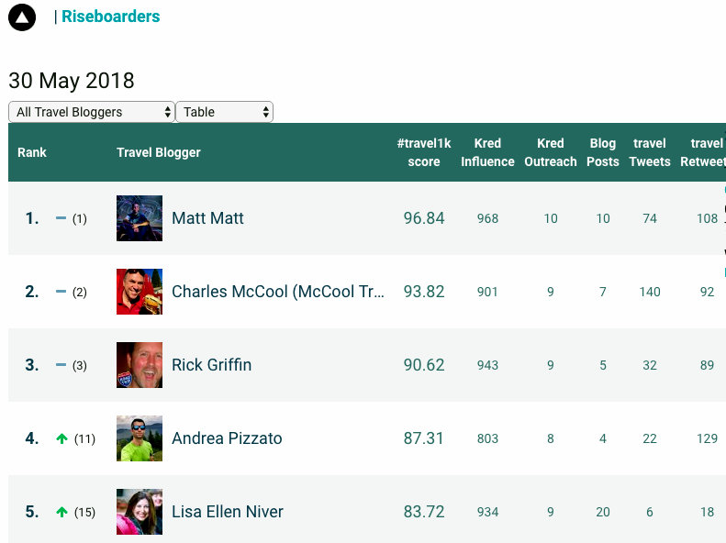The width and height of the screenshot is (726, 543).
Task: Sort by travel Tweets column header
Action: pos(650,152)
